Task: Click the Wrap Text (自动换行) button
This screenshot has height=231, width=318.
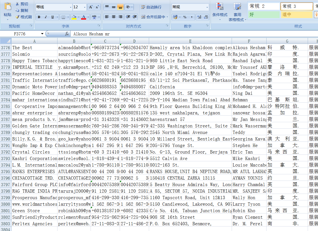Action: [151, 7]
